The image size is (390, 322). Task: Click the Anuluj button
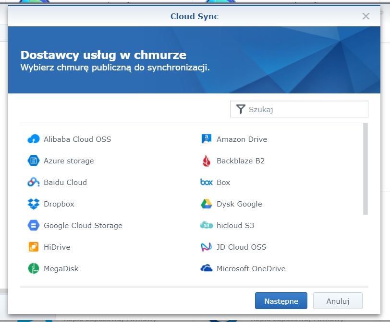[338, 300]
